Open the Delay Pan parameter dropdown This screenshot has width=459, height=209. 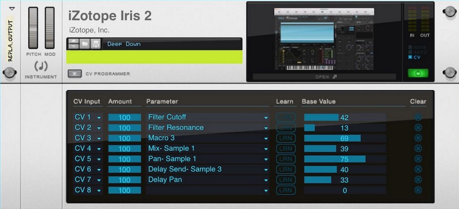tap(208, 180)
